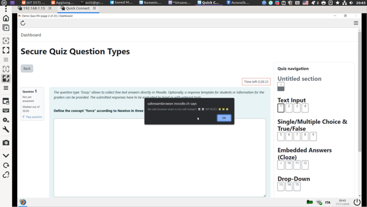Image resolution: width=367 pixels, height=207 pixels.
Task: Go to question 11 in Quiz navigation
Action: coord(297,165)
